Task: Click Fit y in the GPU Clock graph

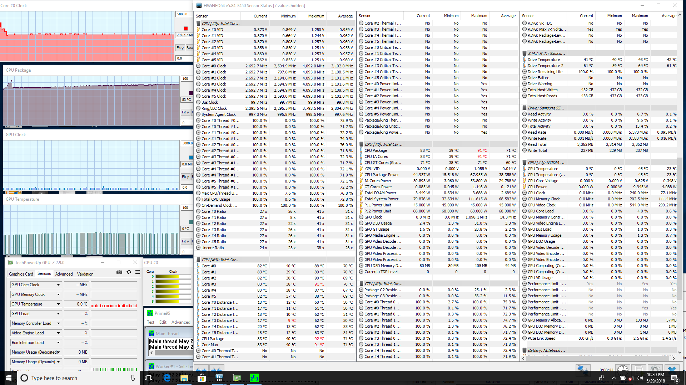Action: [185, 177]
